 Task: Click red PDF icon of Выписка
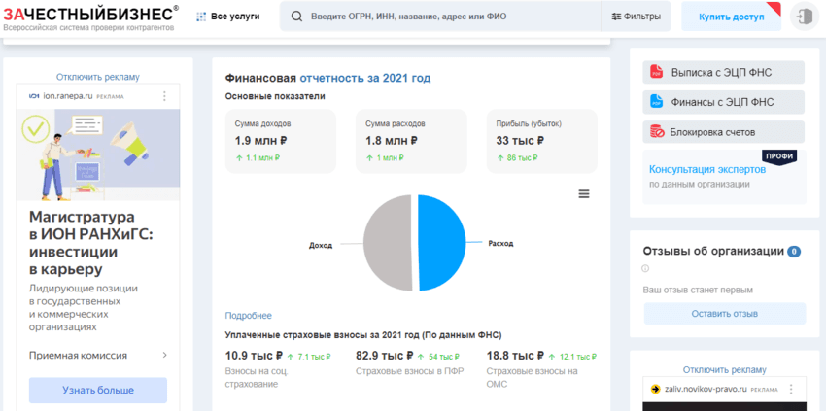click(656, 72)
